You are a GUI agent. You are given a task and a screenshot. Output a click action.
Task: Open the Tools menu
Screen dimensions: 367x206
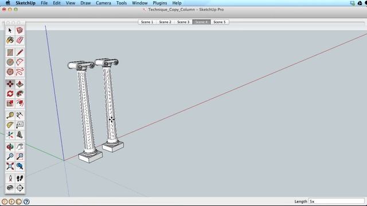tap(122, 3)
